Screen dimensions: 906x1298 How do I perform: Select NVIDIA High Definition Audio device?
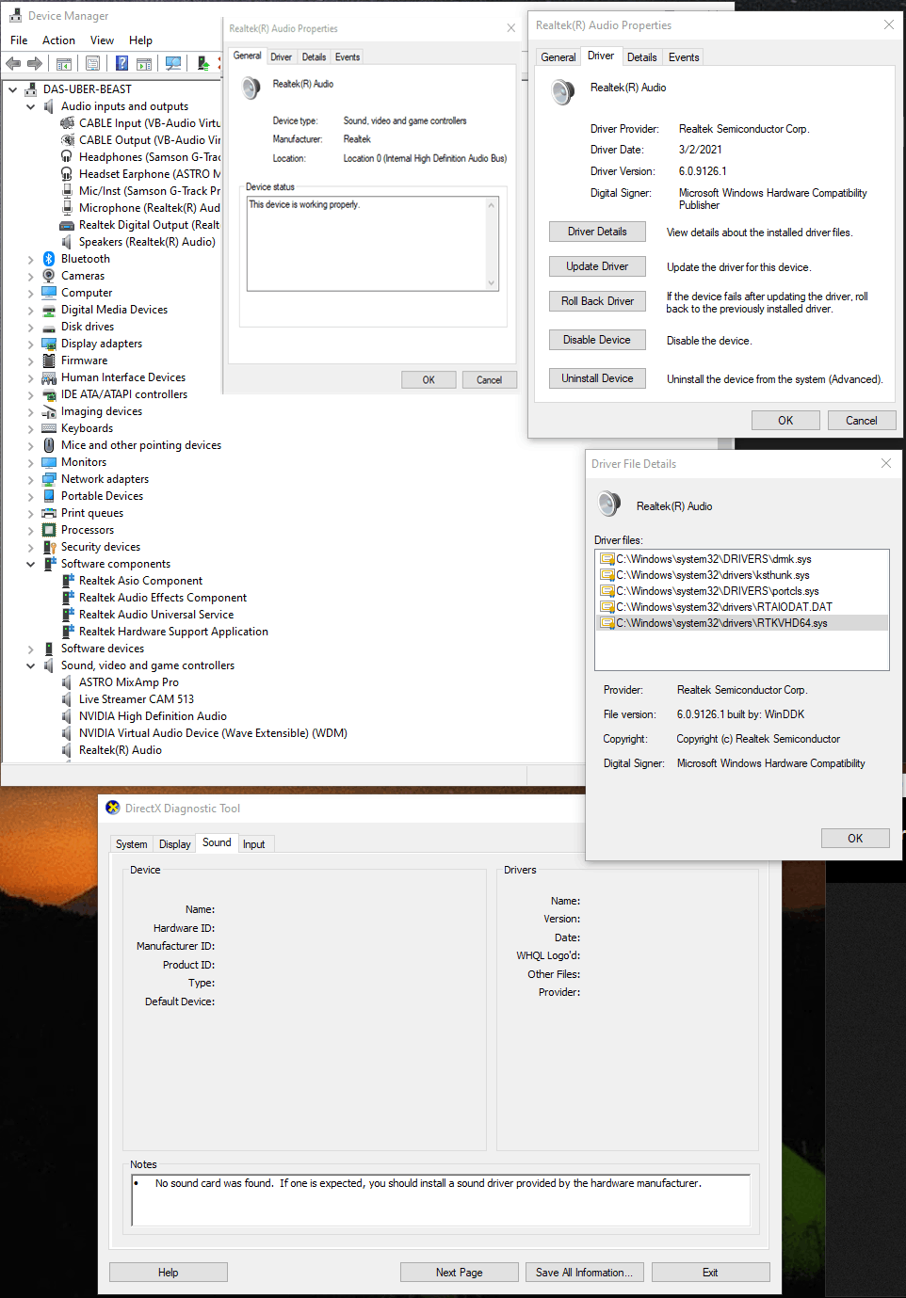click(153, 716)
